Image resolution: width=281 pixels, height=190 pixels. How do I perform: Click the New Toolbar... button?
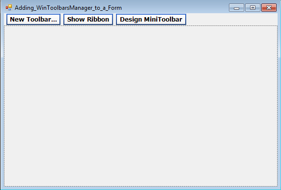pyautogui.click(x=33, y=19)
